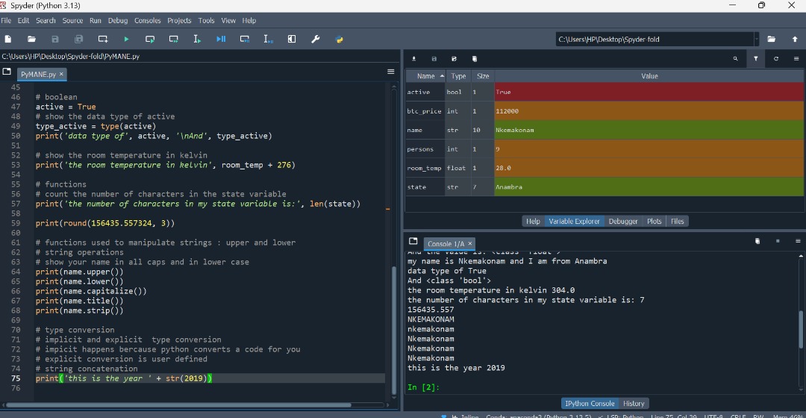Open the Consoles menu
806x418 pixels.
click(x=148, y=21)
